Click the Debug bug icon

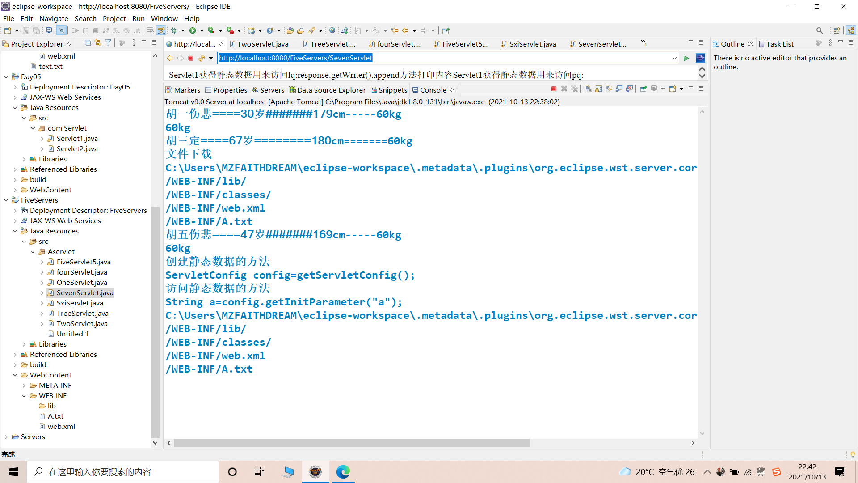tap(174, 30)
